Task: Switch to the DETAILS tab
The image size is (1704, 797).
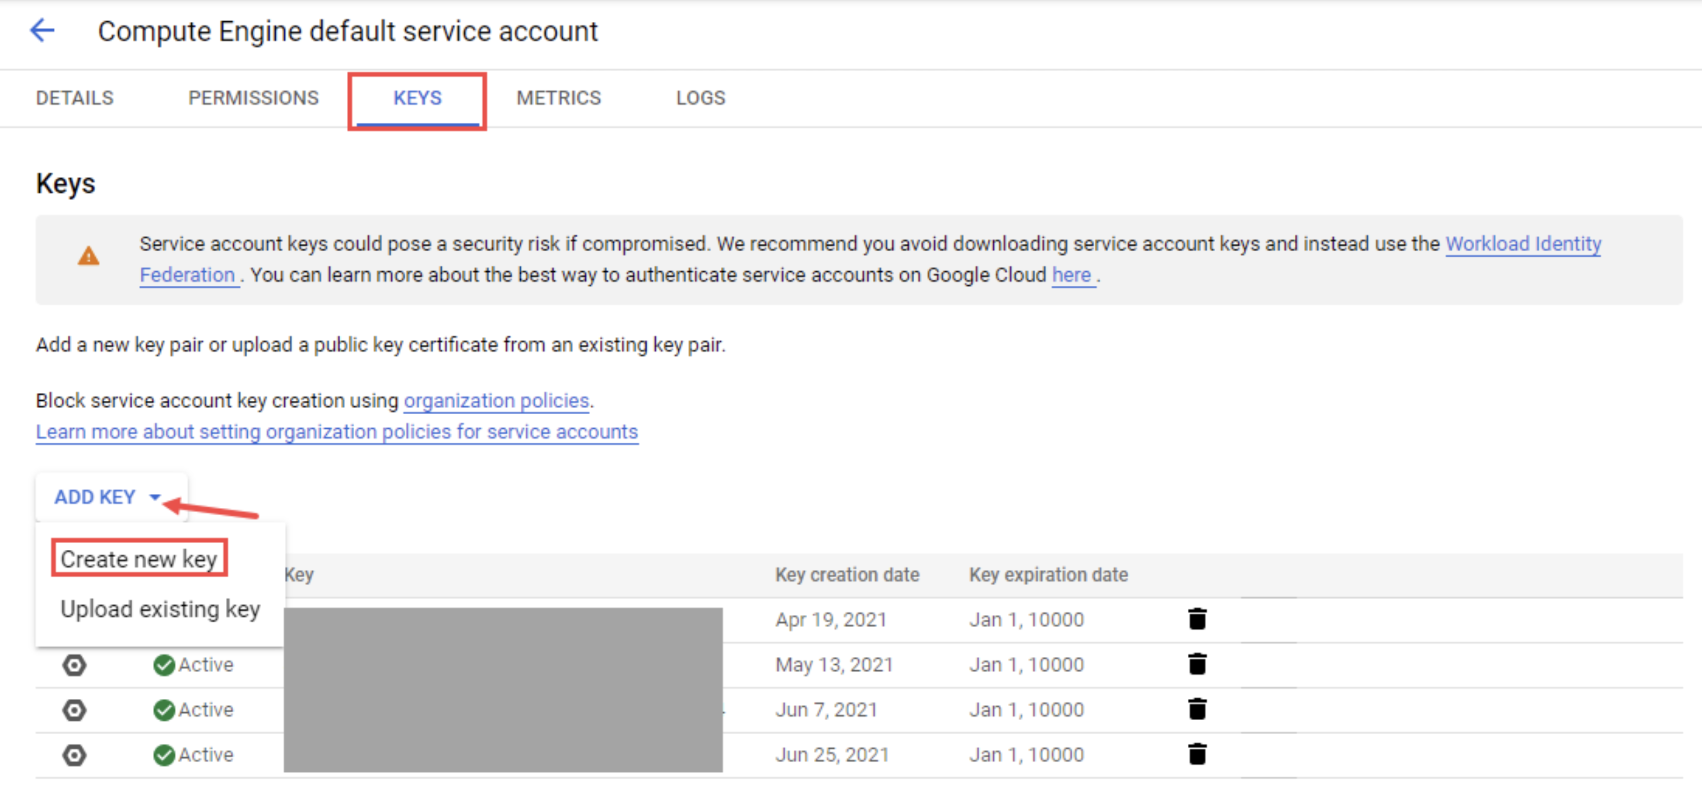Action: coord(75,98)
